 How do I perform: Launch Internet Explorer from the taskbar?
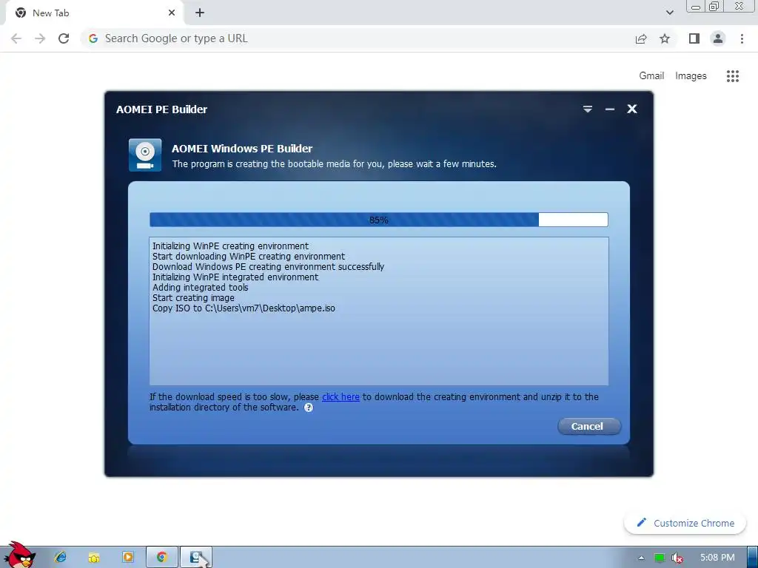(x=61, y=558)
